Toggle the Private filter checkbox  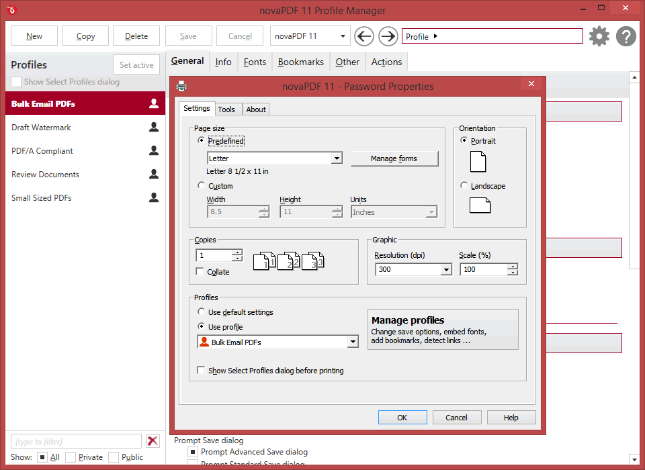71,457
